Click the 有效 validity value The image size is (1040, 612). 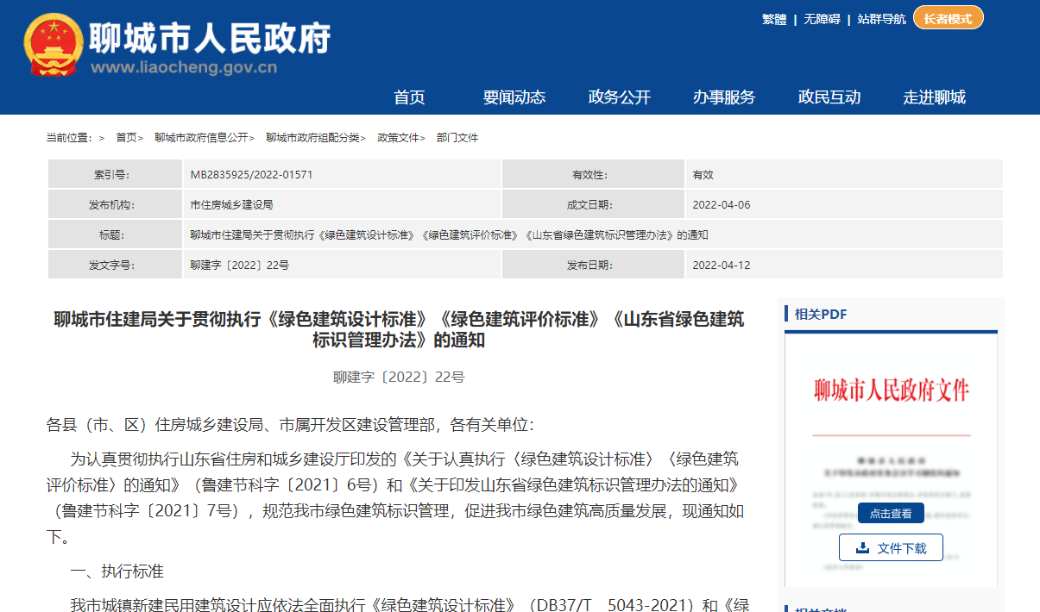[703, 175]
